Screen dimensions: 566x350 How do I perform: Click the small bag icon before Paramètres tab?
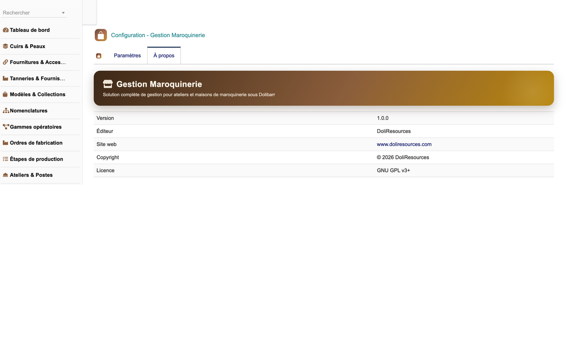[x=99, y=56]
